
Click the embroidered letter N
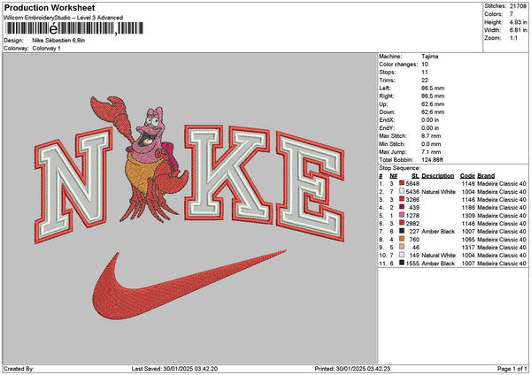point(73,185)
